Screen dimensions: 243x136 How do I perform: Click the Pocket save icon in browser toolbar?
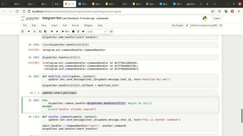coord(219,11)
